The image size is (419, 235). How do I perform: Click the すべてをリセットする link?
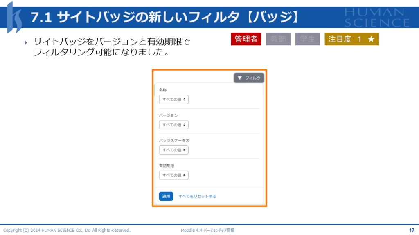pyautogui.click(x=197, y=196)
